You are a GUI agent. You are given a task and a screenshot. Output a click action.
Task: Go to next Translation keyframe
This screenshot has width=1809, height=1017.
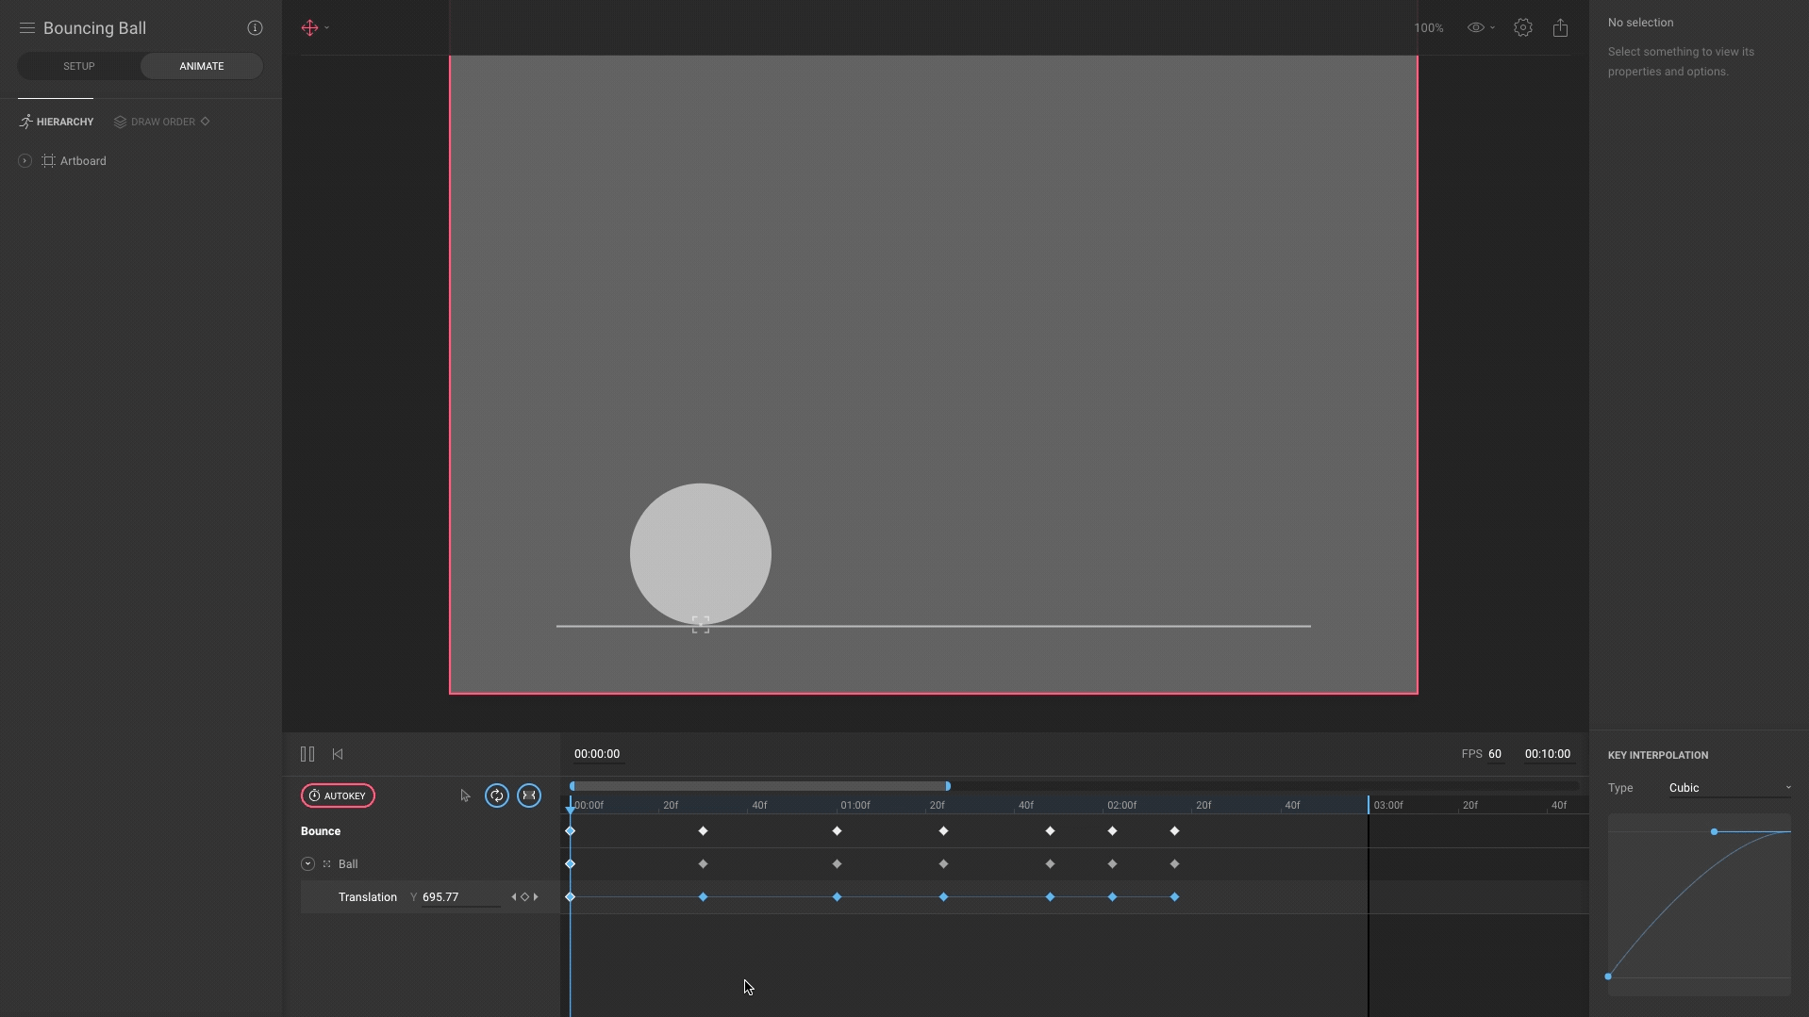click(x=536, y=897)
